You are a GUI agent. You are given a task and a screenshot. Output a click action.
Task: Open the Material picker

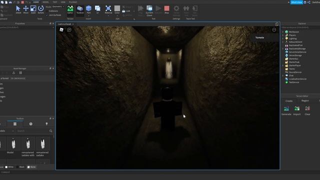tap(108, 9)
